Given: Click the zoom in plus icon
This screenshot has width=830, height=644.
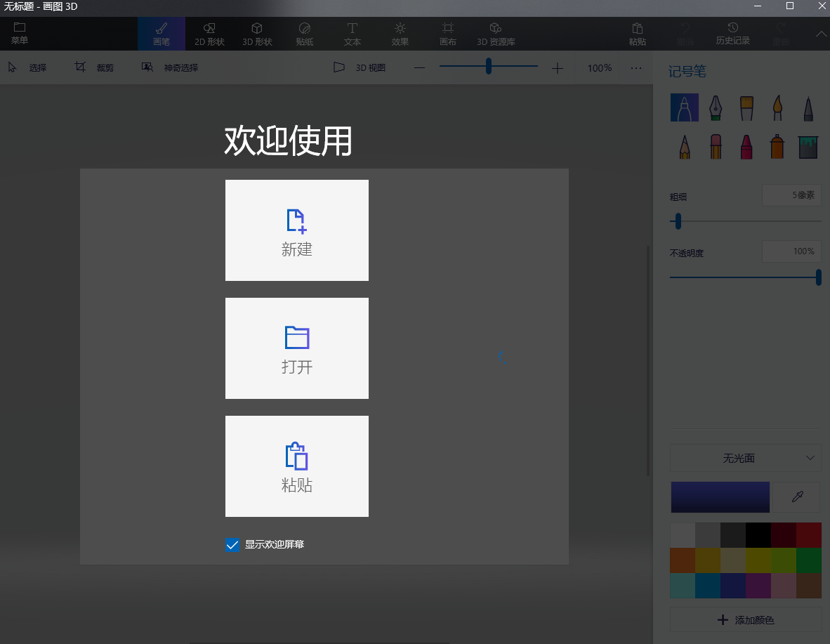Looking at the screenshot, I should (558, 68).
